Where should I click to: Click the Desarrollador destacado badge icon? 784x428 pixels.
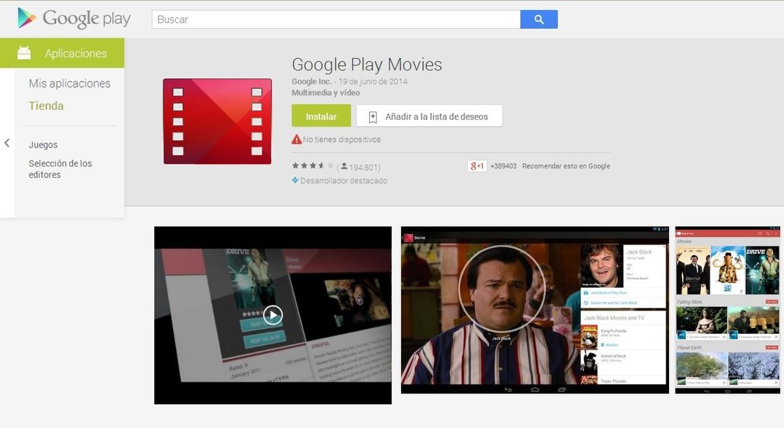(x=295, y=180)
